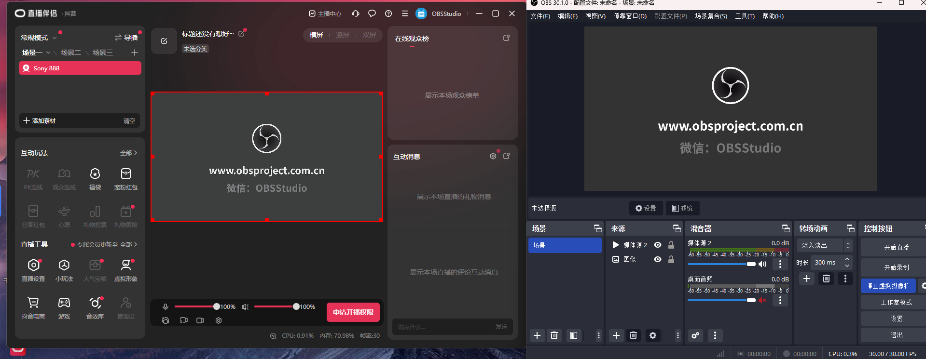Delete selected source in OBS 来源 panel

coord(634,335)
